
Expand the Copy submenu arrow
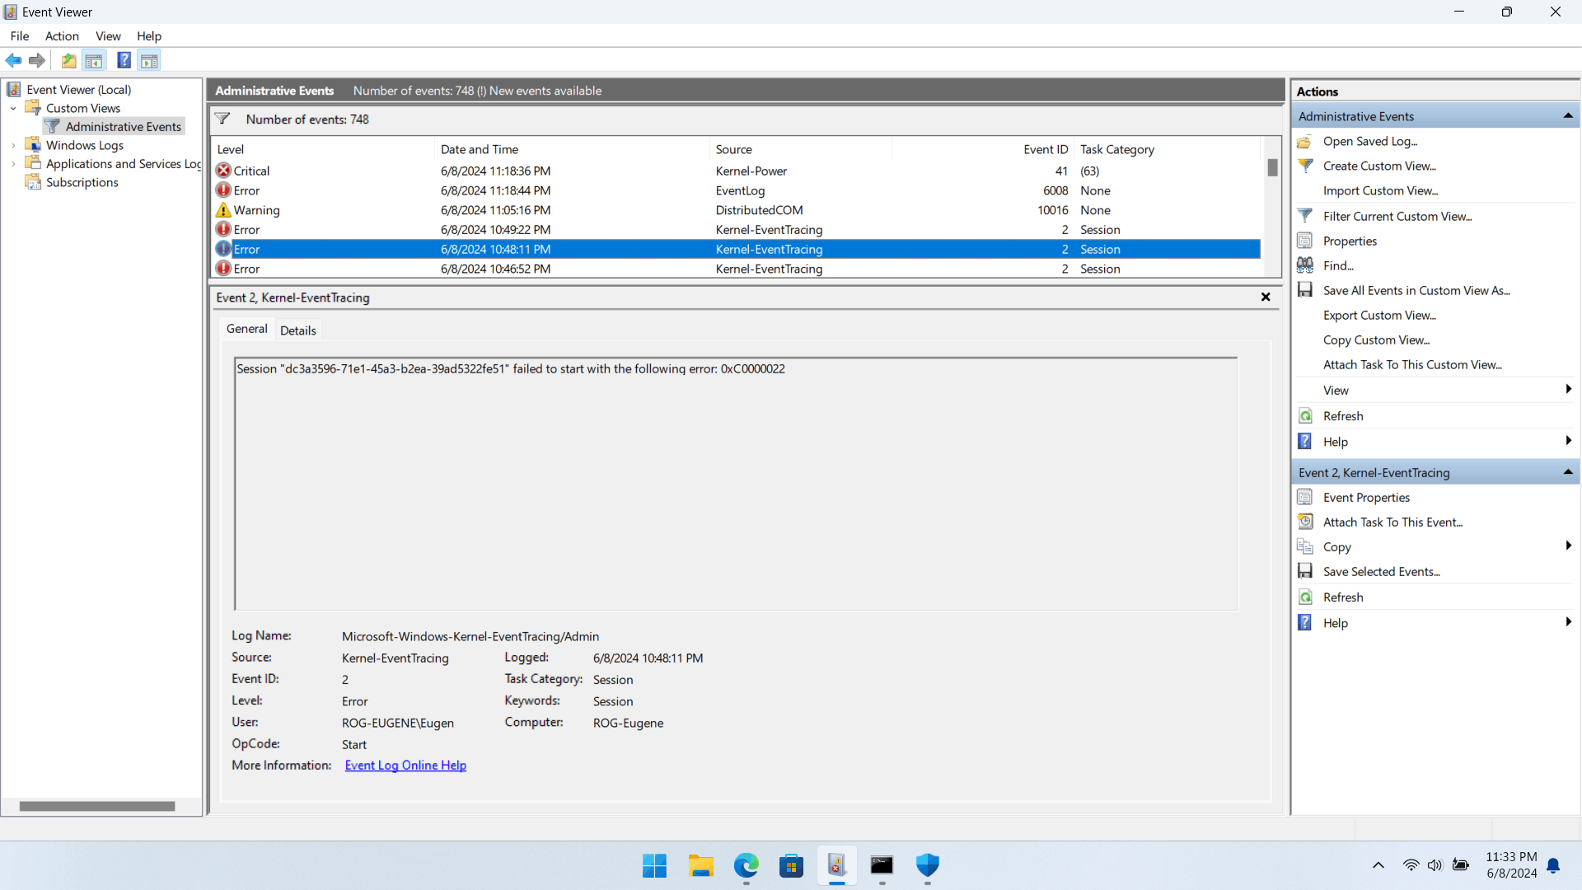pos(1568,546)
